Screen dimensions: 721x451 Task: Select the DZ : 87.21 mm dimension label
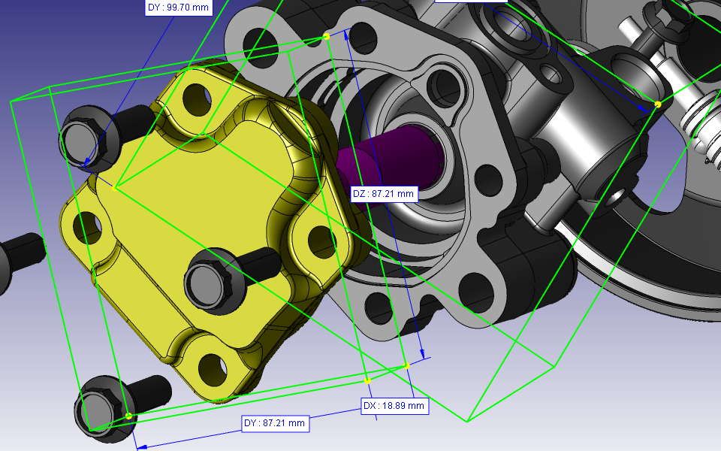(x=383, y=194)
